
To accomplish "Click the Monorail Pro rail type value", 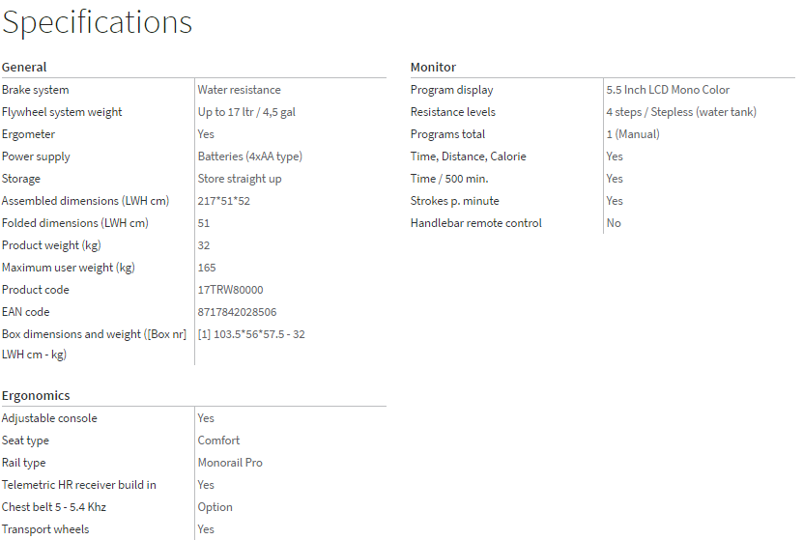I will [230, 463].
